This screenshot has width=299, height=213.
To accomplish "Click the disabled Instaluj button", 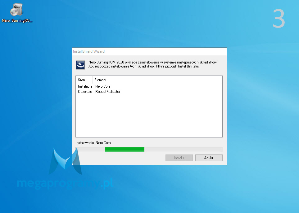I will click(x=179, y=158).
